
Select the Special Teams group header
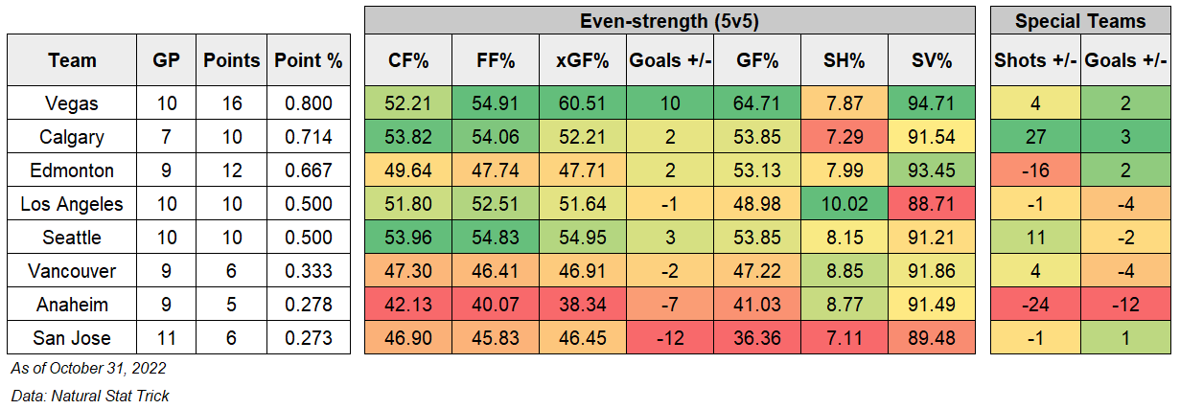point(1080,21)
